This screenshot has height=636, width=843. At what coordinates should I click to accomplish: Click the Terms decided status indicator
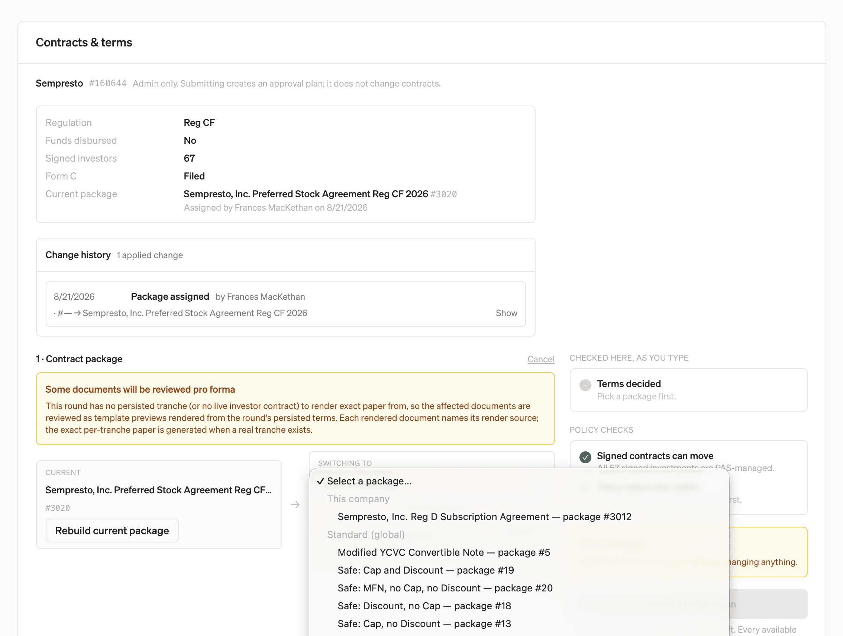click(x=585, y=385)
